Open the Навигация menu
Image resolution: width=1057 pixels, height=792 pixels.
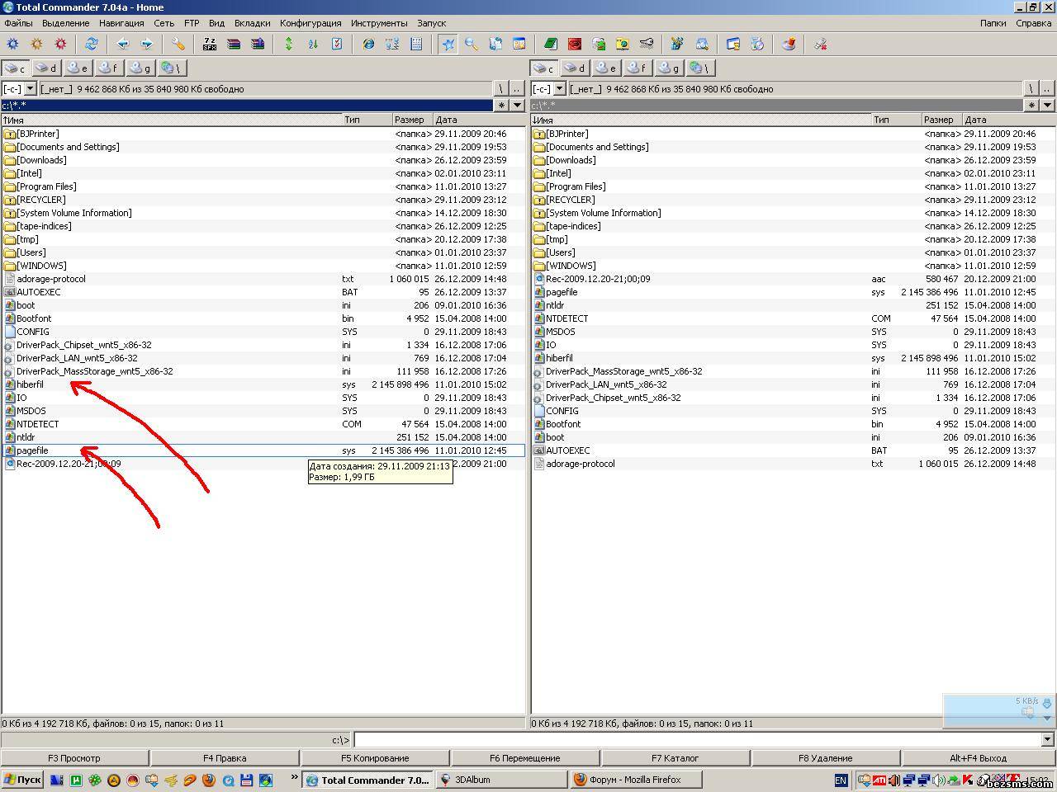[121, 23]
